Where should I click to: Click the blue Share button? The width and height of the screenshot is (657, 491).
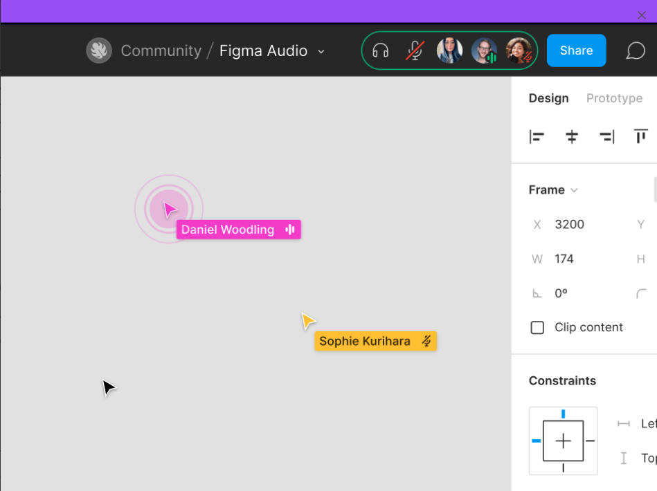pos(576,50)
